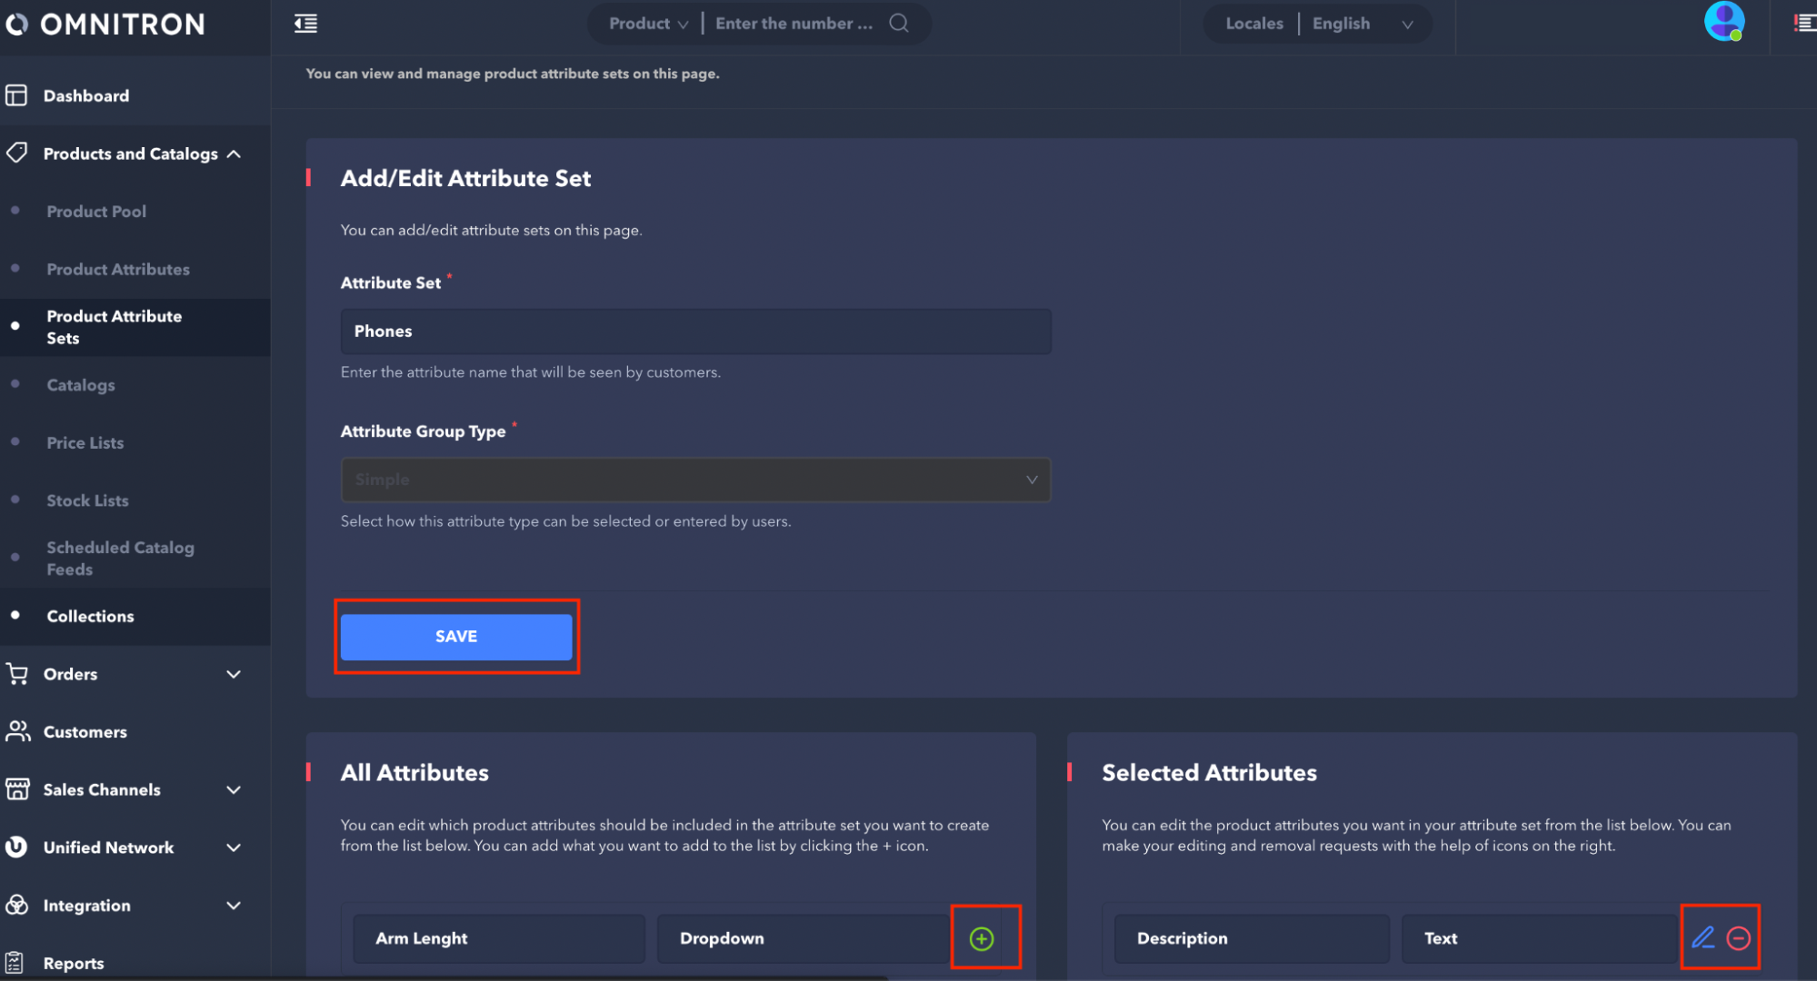The width and height of the screenshot is (1817, 981).
Task: Click the search magnifier icon
Action: click(x=898, y=24)
